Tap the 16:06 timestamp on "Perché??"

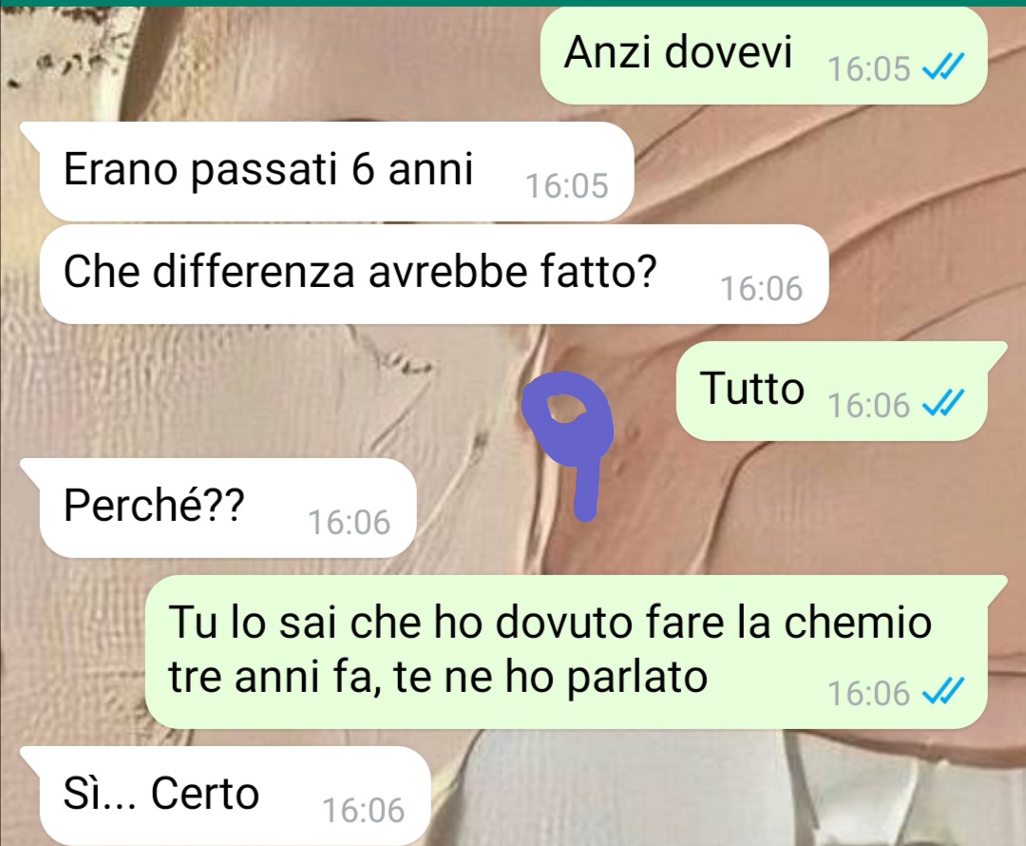point(350,523)
